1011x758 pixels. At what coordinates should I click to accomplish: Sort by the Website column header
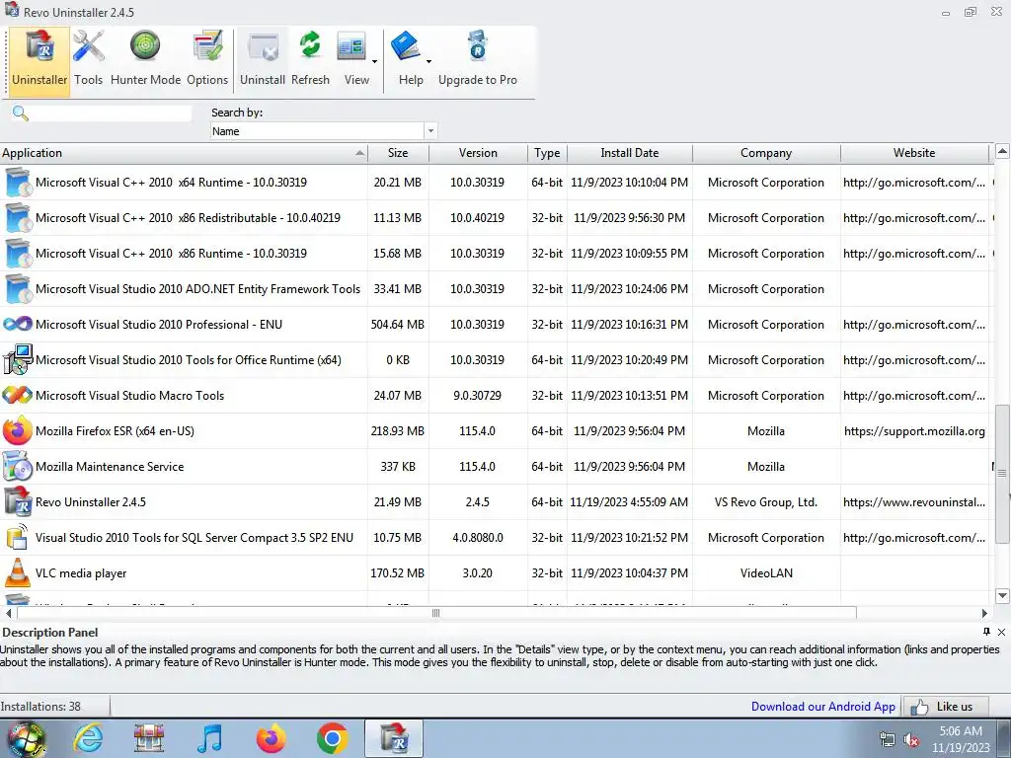click(914, 153)
